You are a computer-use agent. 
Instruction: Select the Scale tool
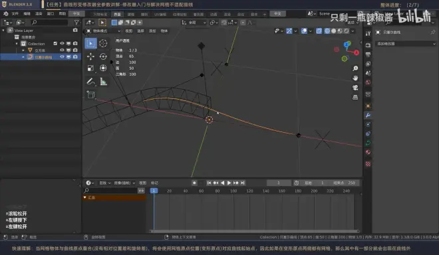pos(90,68)
